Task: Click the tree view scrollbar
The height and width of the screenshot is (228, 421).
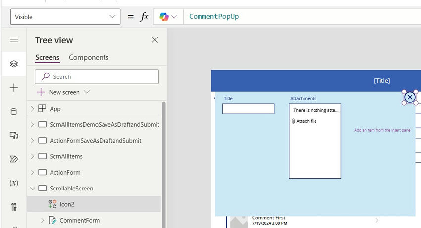Action: pyautogui.click(x=163, y=164)
